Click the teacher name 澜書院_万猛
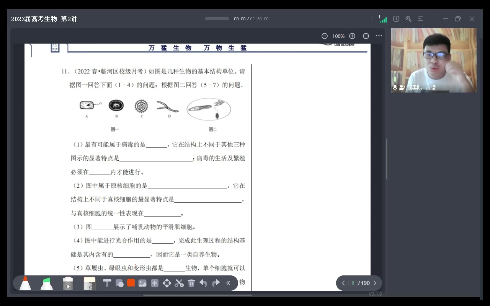Screen dimensions: 490x306 coord(421,88)
